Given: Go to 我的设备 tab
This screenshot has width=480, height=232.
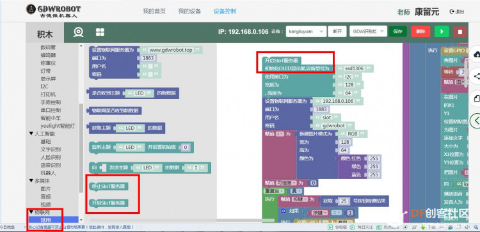Looking at the screenshot, I should 189,12.
